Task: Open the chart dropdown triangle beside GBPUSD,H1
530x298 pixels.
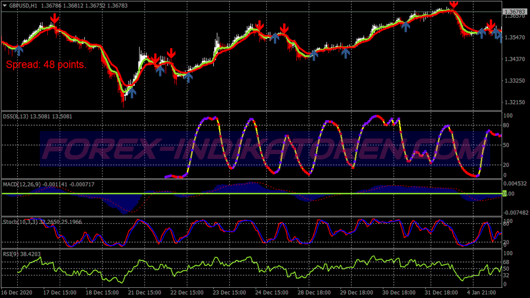Action: pyautogui.click(x=5, y=5)
